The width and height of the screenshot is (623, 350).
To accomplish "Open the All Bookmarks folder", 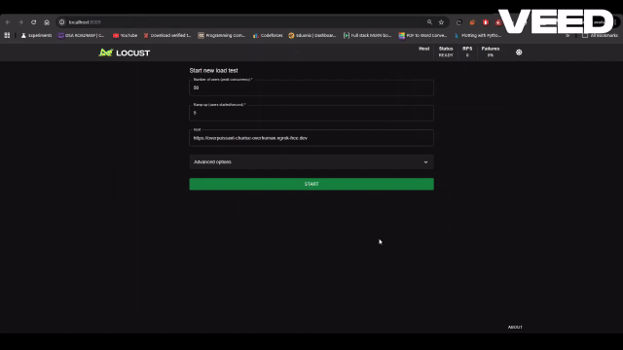I will point(600,35).
